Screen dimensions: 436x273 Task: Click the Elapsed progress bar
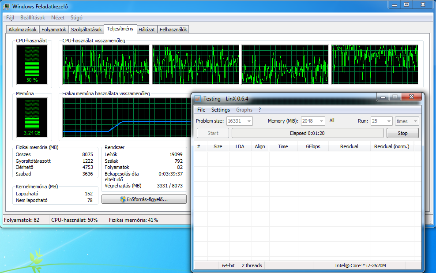308,133
